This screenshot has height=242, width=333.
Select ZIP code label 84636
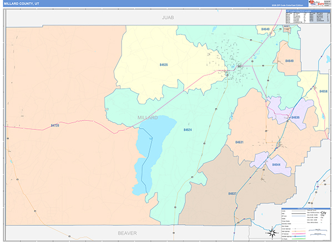click(295, 118)
